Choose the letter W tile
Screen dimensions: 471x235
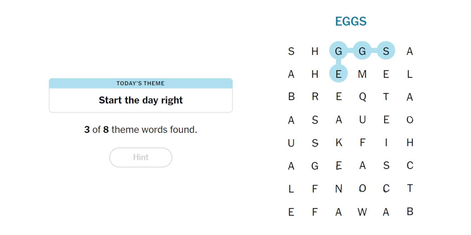362,212
